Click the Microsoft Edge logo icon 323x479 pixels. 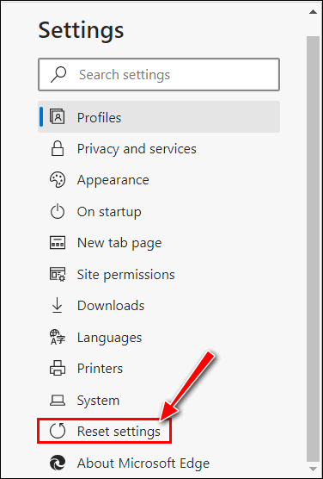coord(57,463)
